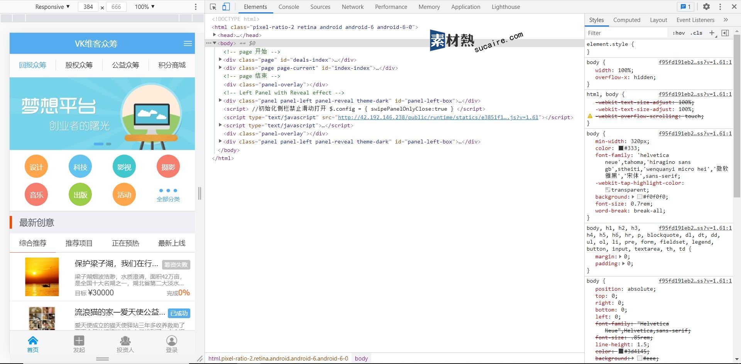741x364 pixels.
Task: Select the inspect element picker tool
Action: tap(213, 7)
